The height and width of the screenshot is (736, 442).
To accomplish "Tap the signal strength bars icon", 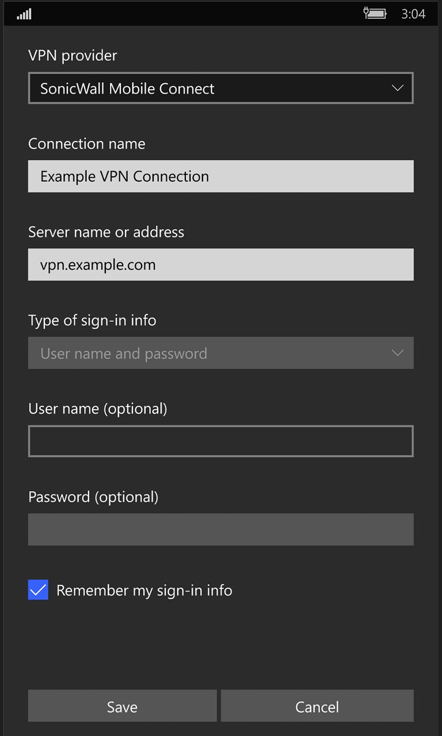I will pyautogui.click(x=24, y=14).
